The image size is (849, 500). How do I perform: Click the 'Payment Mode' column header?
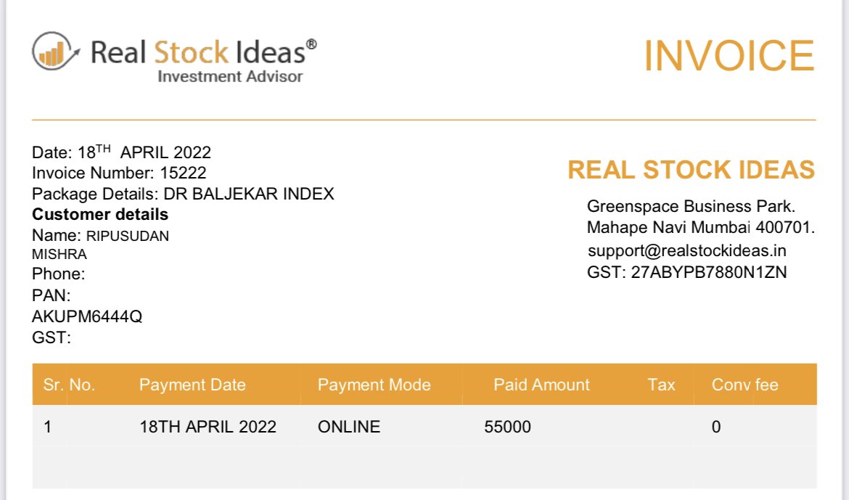point(374,385)
